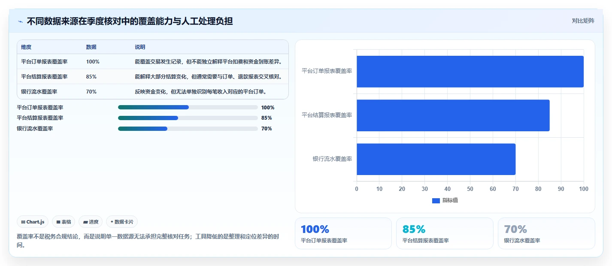
Task: Click the footnote starting 覆盖率不是税务合规结论
Action: [x=148, y=241]
